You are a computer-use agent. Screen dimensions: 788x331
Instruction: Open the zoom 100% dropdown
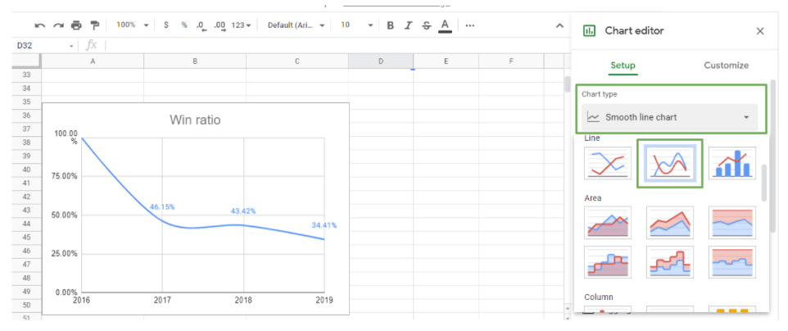pos(133,25)
